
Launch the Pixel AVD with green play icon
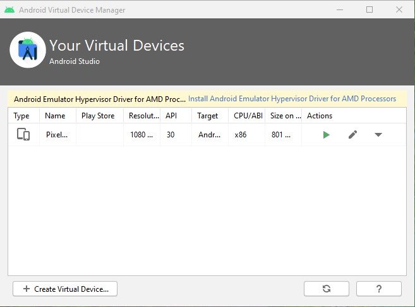[326, 135]
